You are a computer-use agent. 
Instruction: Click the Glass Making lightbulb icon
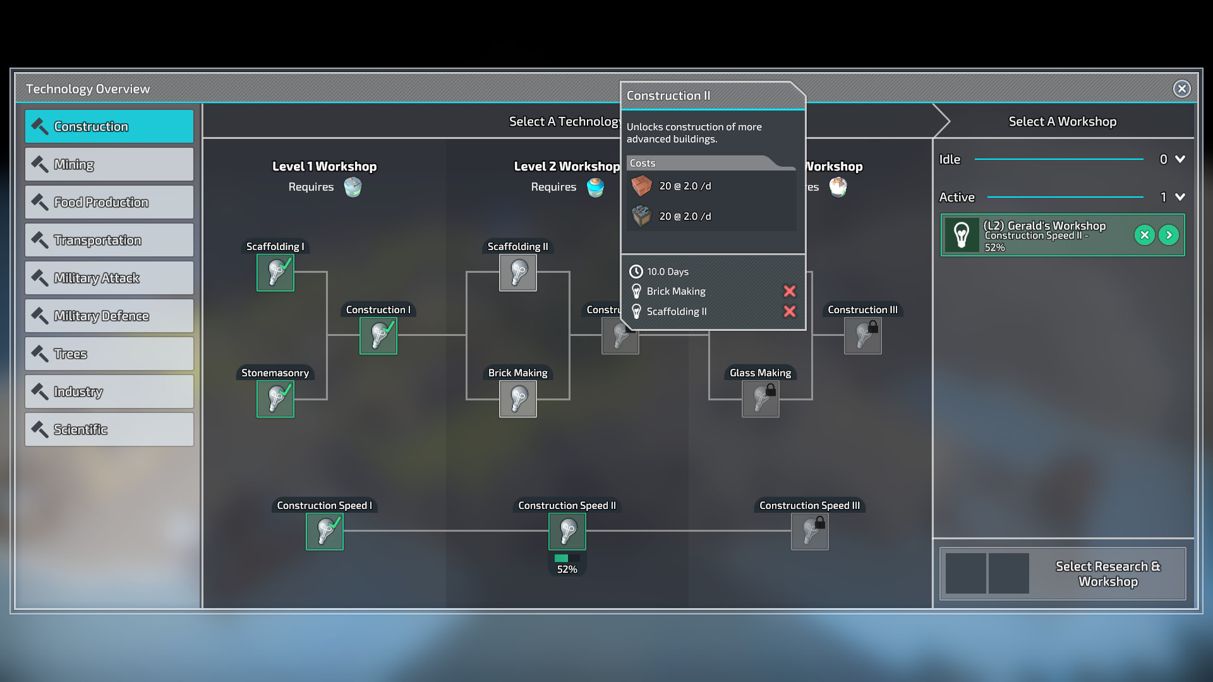coord(760,398)
